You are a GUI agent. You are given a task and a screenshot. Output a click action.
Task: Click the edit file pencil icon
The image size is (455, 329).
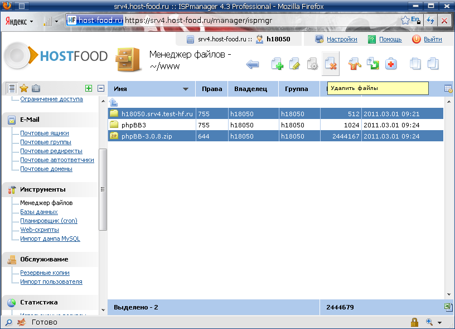[295, 64]
